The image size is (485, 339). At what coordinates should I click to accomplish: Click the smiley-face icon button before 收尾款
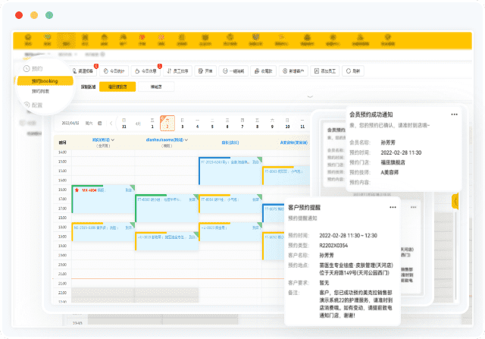pyautogui.click(x=233, y=71)
